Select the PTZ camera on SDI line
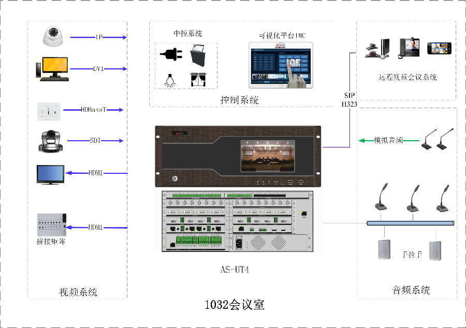Viewport: 466px width, 328px height. [51, 141]
